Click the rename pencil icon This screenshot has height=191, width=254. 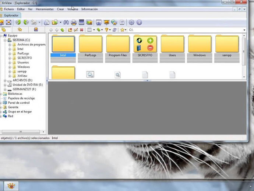76,30
